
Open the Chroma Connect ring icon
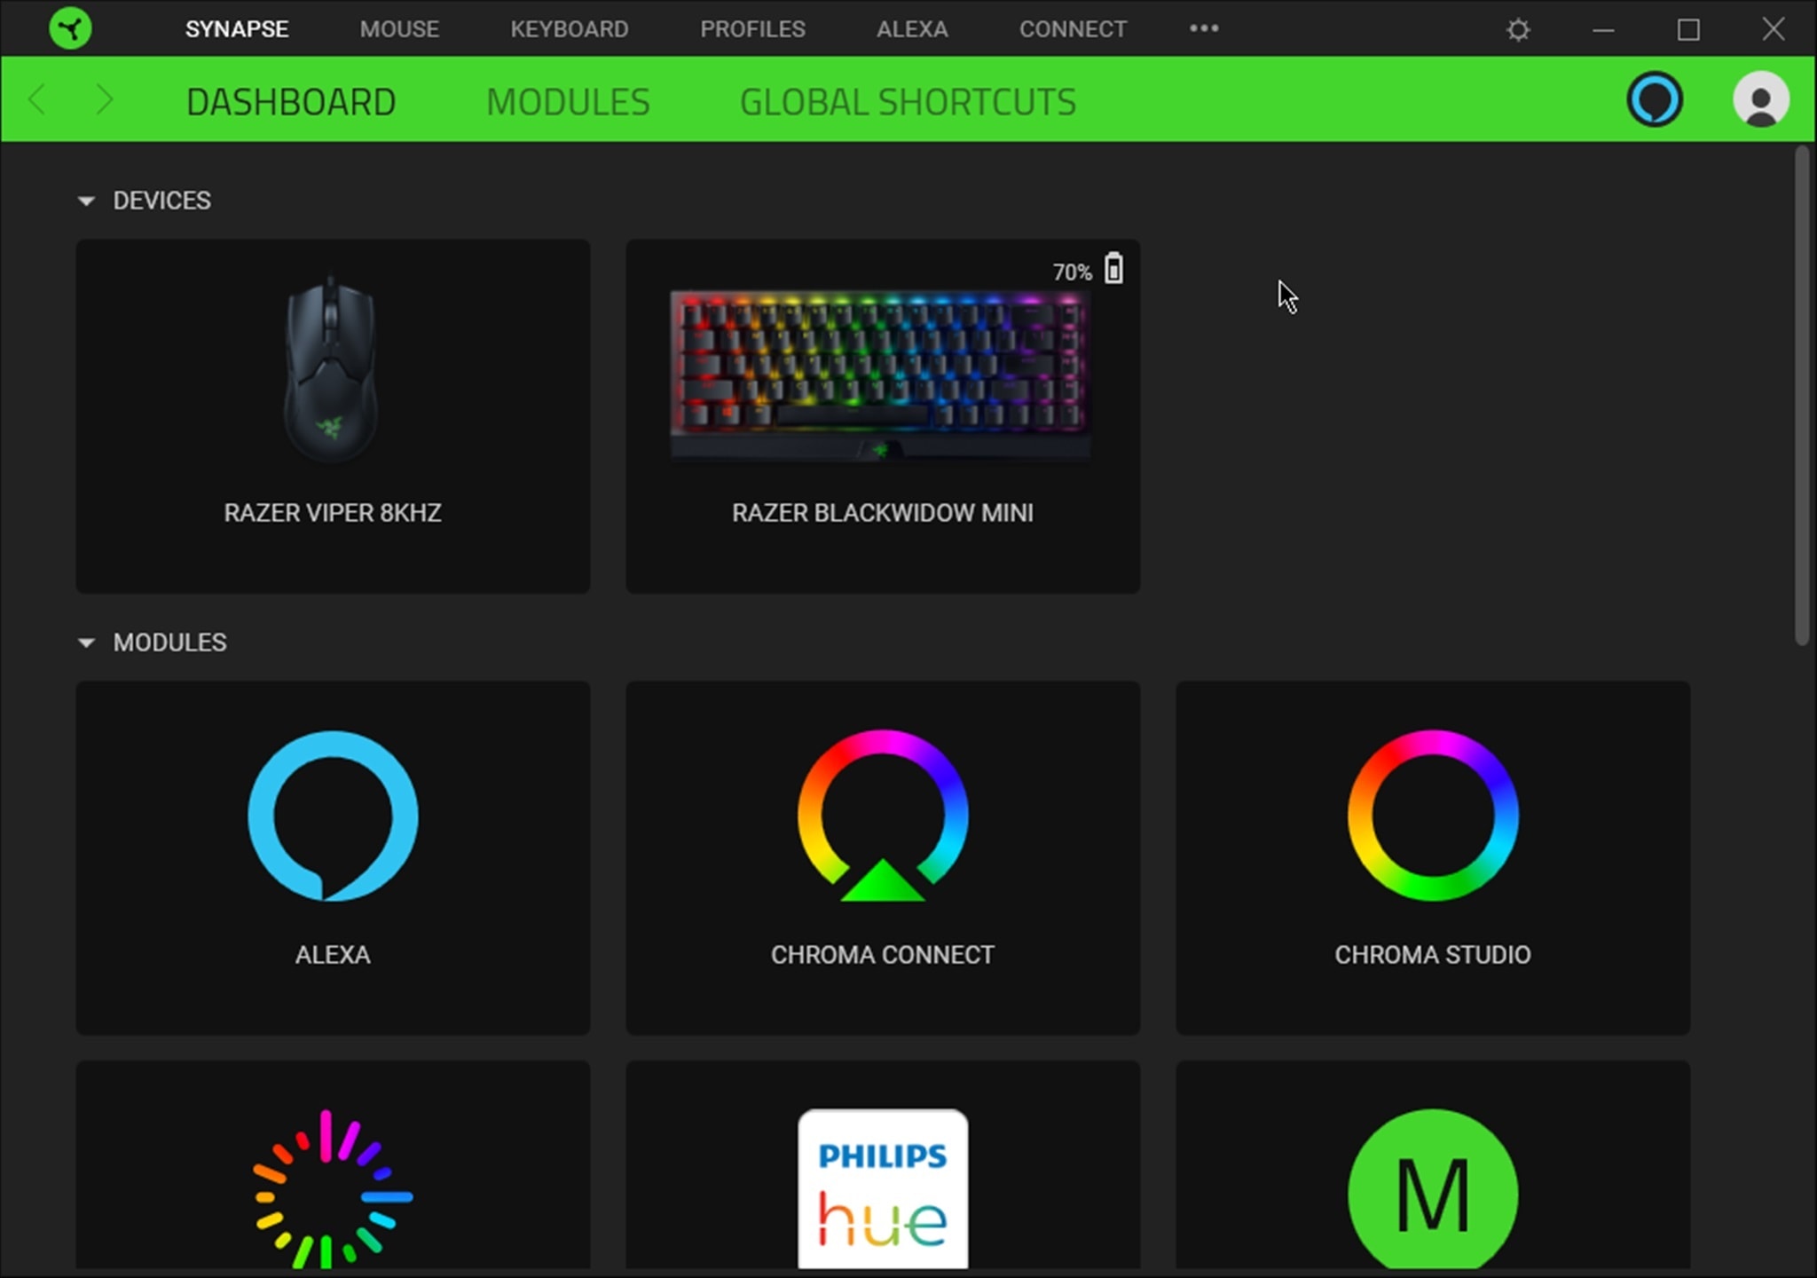[883, 816]
